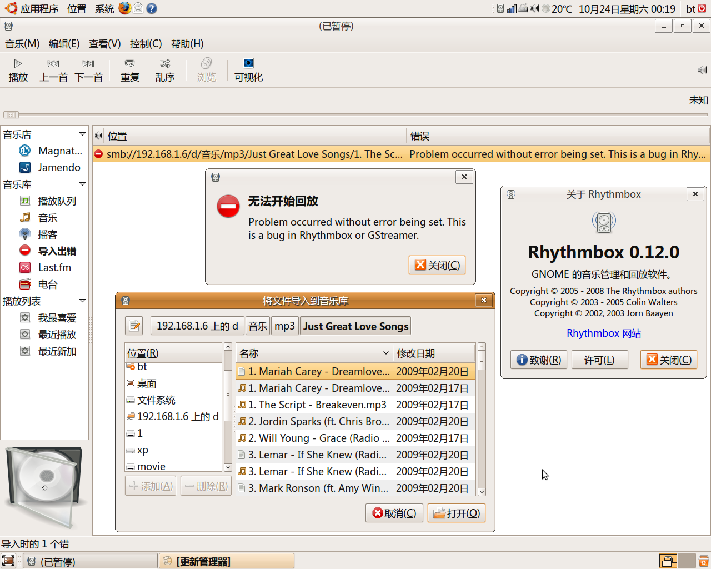Open the help icon in top panel
The image size is (711, 569).
[151, 8]
